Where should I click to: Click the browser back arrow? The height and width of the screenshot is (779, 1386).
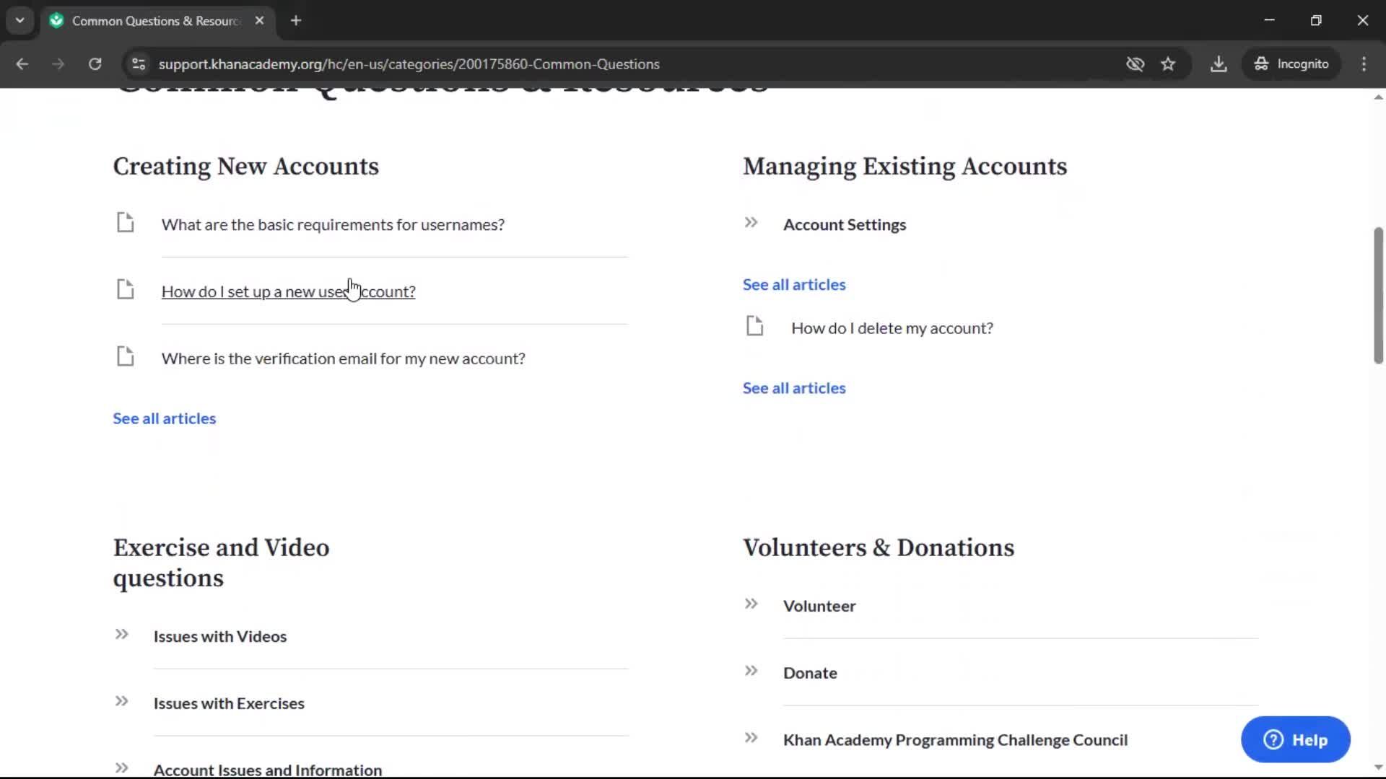pyautogui.click(x=22, y=64)
